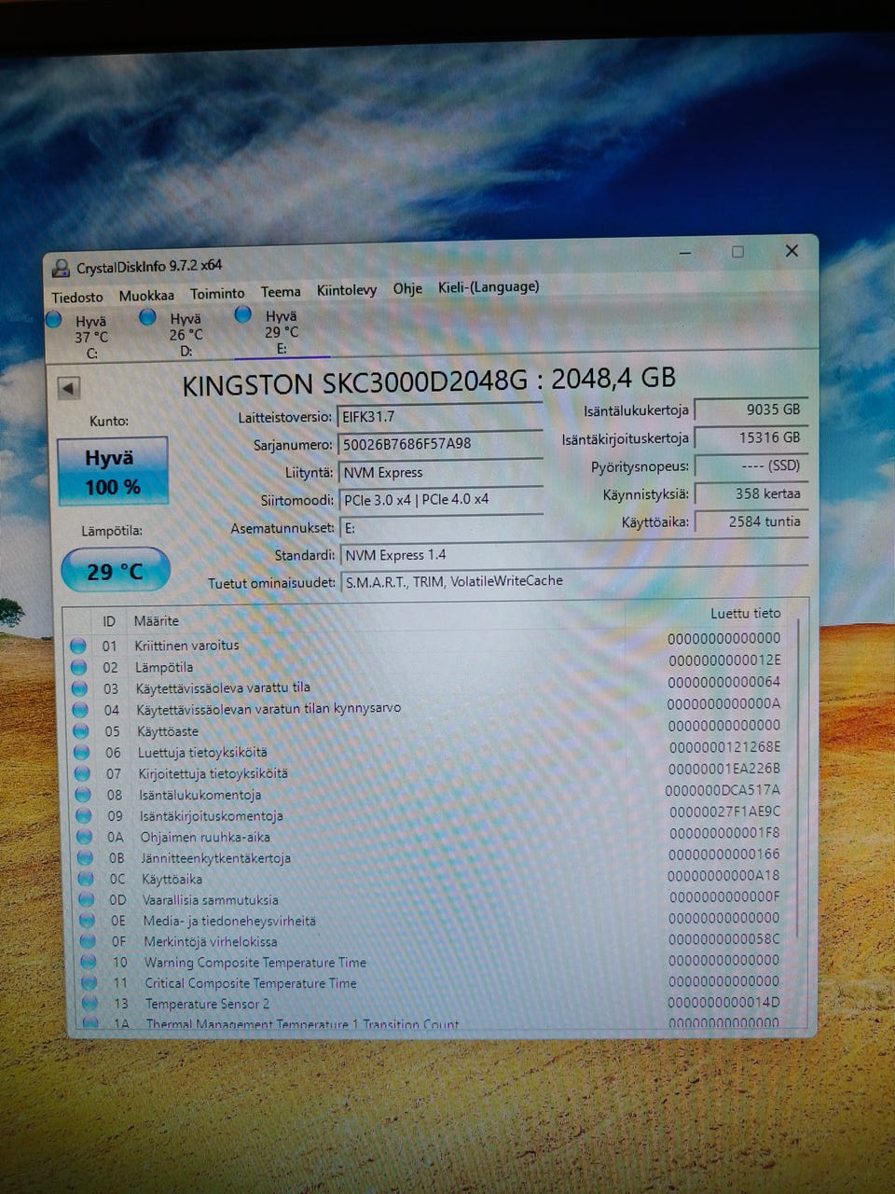Maximize the CrystalDiskInfo window

(x=737, y=252)
